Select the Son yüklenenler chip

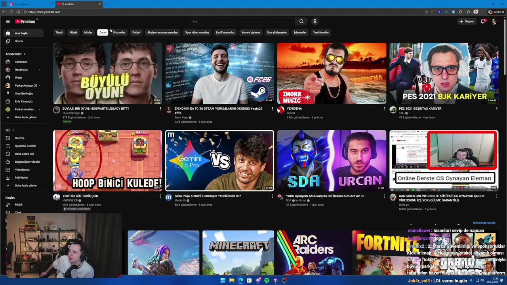(x=277, y=32)
